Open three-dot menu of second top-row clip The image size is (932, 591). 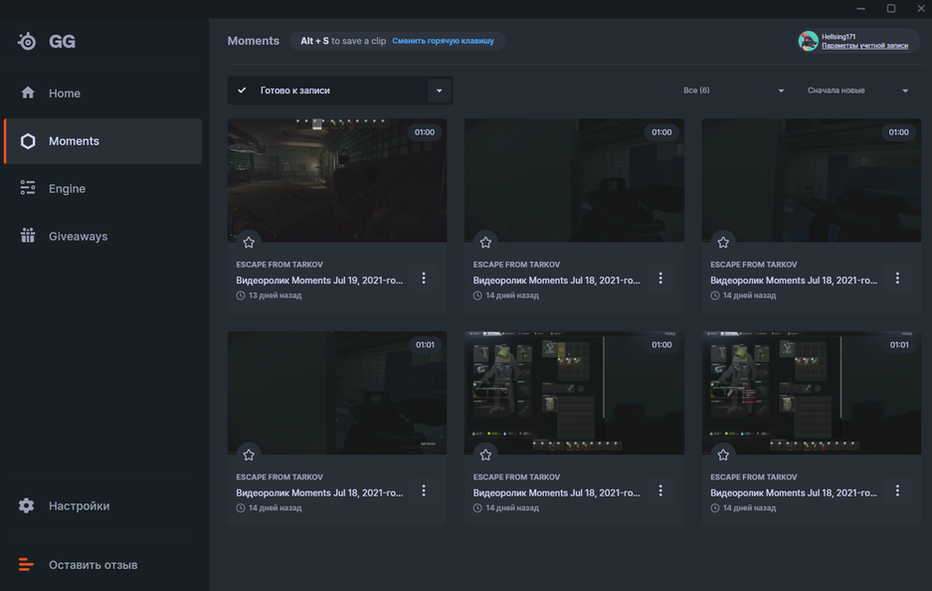click(x=660, y=279)
